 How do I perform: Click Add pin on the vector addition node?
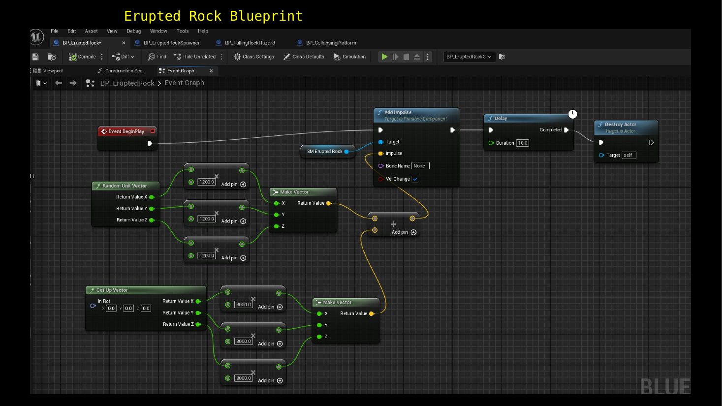404,232
